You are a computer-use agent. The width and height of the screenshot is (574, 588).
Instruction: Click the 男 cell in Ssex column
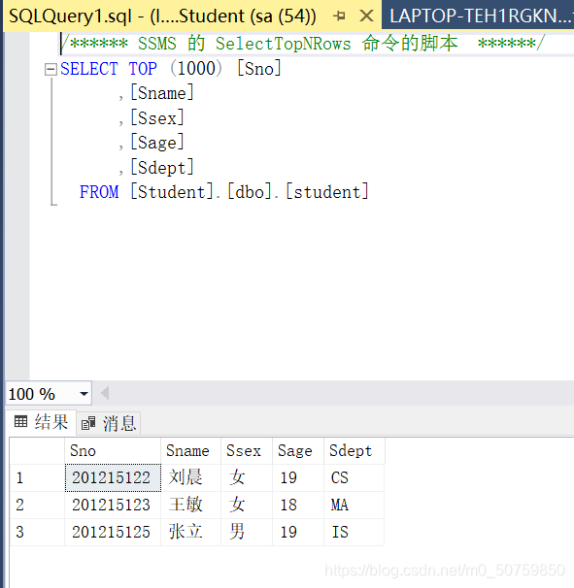coord(247,532)
